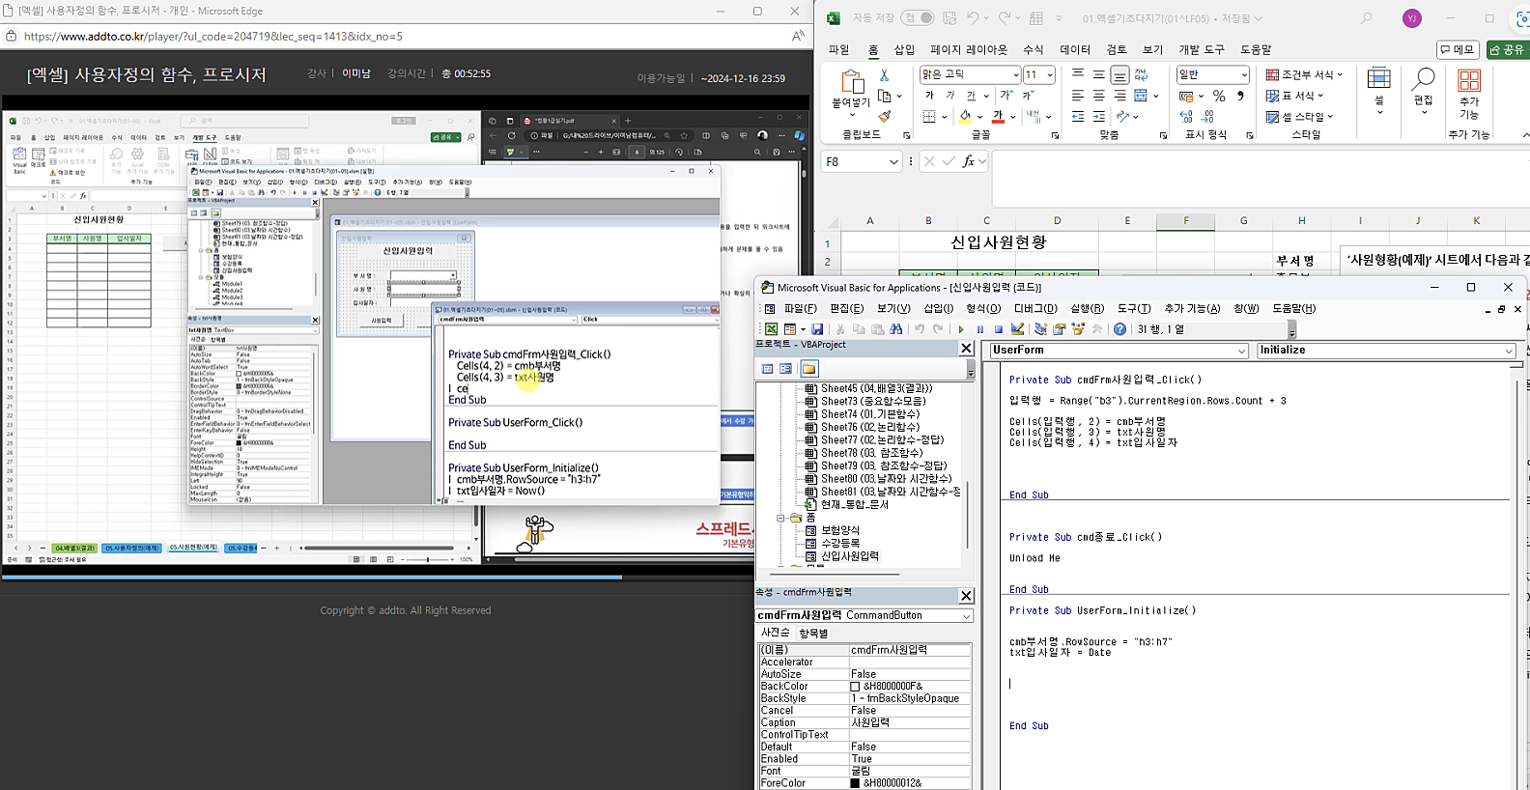Viewport: 1530px width, 790px height.
Task: Toggle folders view in the project explorer
Action: [808, 369]
